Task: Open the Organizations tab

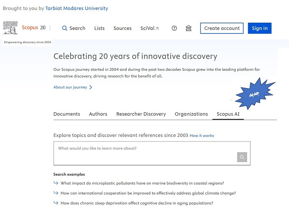Action: pos(191,114)
